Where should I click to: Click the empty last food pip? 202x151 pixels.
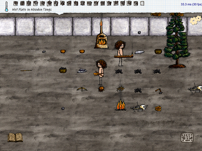[142, 3]
